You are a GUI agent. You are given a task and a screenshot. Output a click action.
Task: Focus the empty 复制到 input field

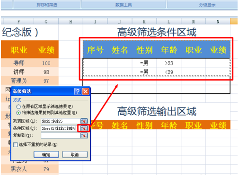coord(61,135)
